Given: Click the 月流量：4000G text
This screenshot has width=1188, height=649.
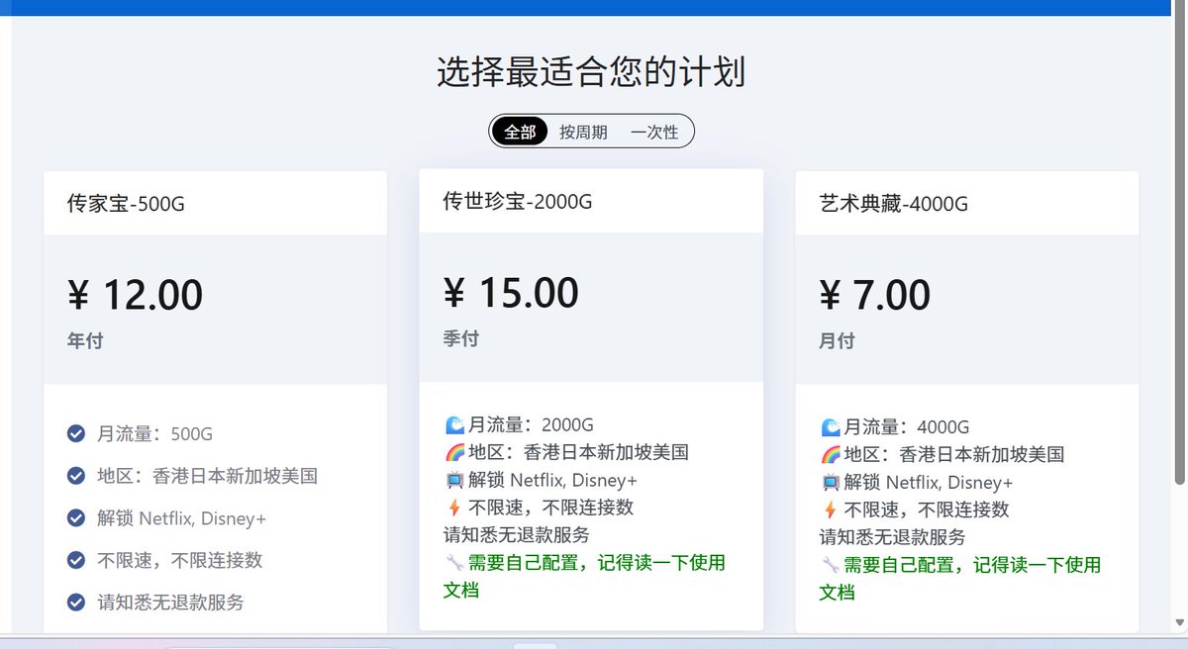Looking at the screenshot, I should pos(907,427).
